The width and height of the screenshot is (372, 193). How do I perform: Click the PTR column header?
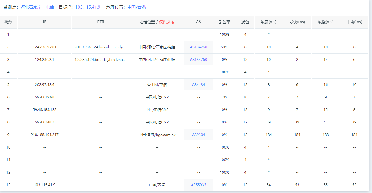point(101,22)
